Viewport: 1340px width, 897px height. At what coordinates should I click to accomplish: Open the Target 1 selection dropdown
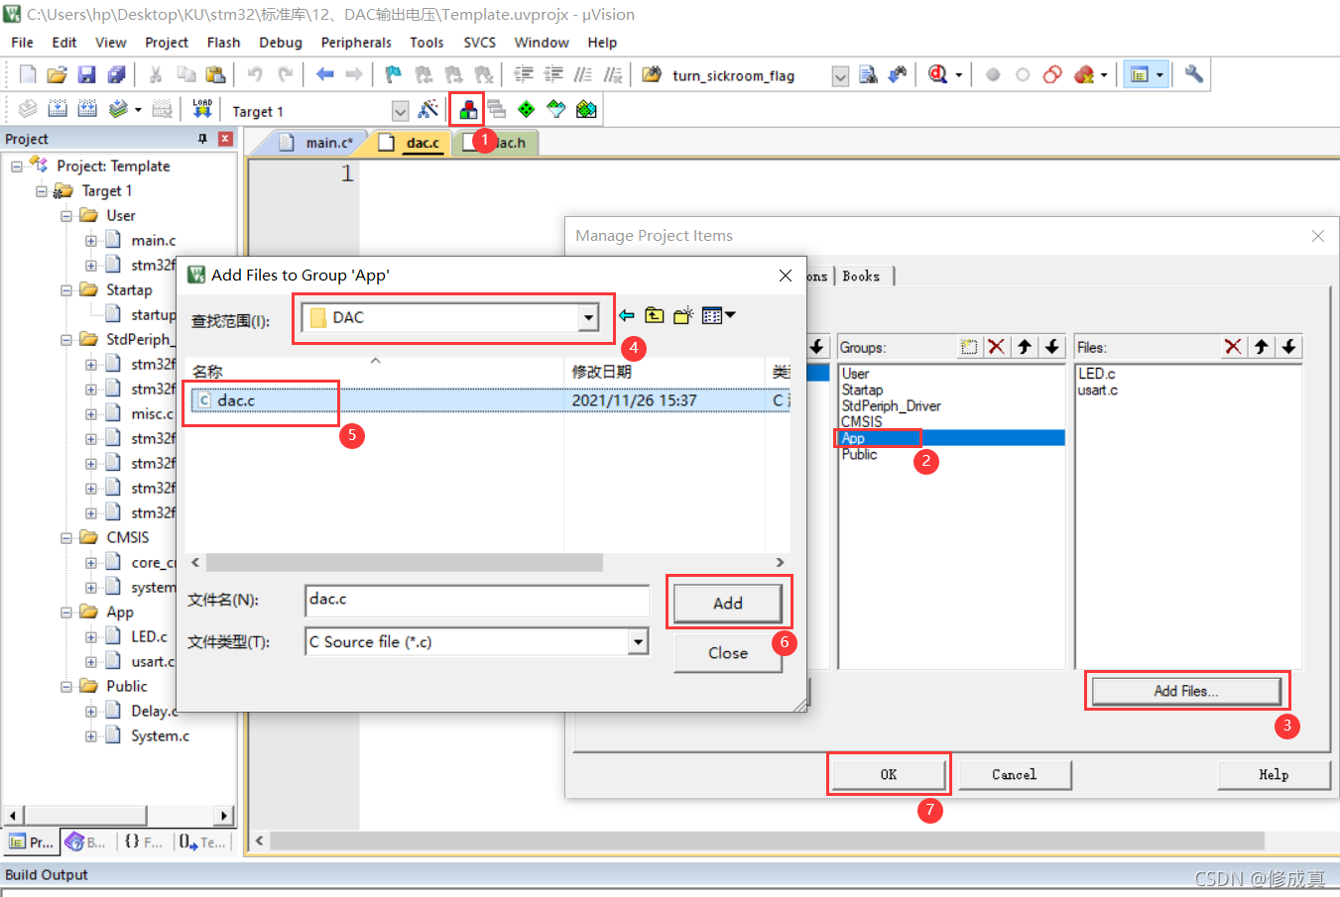tap(400, 111)
